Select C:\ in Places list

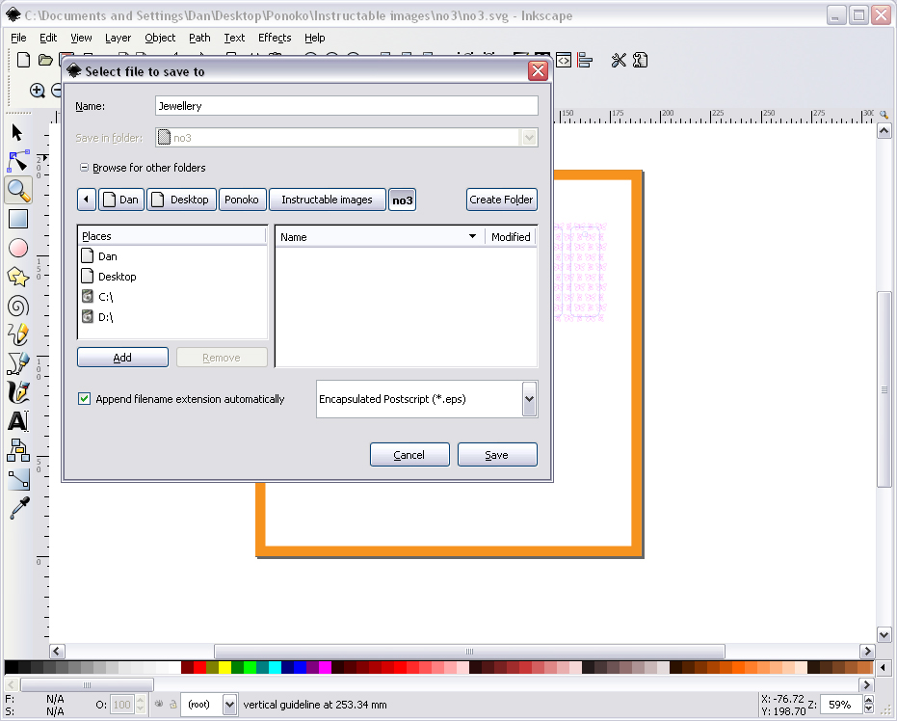172,297
